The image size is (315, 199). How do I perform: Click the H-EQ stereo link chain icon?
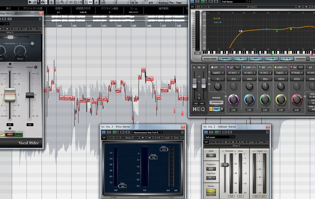click(216, 109)
